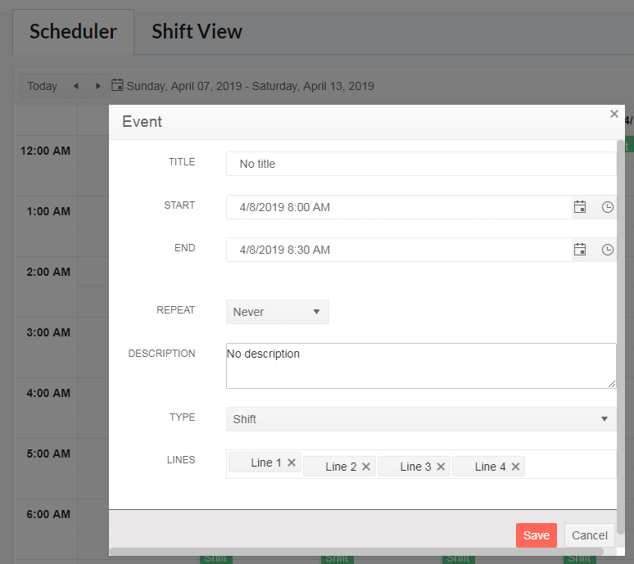Image resolution: width=634 pixels, height=564 pixels.
Task: Open the Start time clock picker
Action: click(607, 207)
